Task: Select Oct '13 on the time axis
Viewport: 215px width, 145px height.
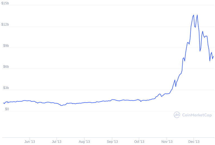Action: point(139,142)
